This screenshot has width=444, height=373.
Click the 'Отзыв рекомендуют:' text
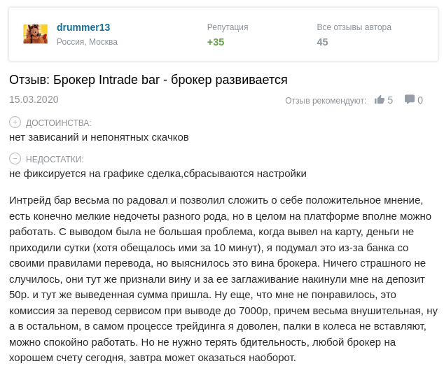click(x=325, y=101)
